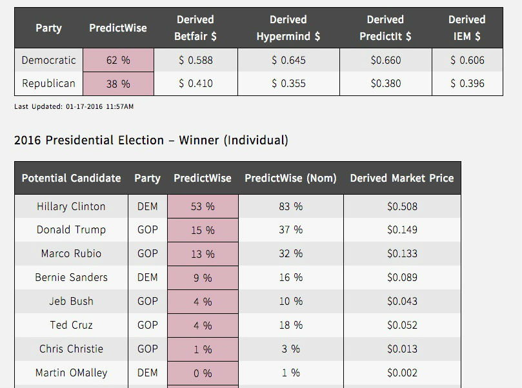This screenshot has width=522, height=388.
Task: Select the Hillary Clinton row name
Action: pos(71,207)
